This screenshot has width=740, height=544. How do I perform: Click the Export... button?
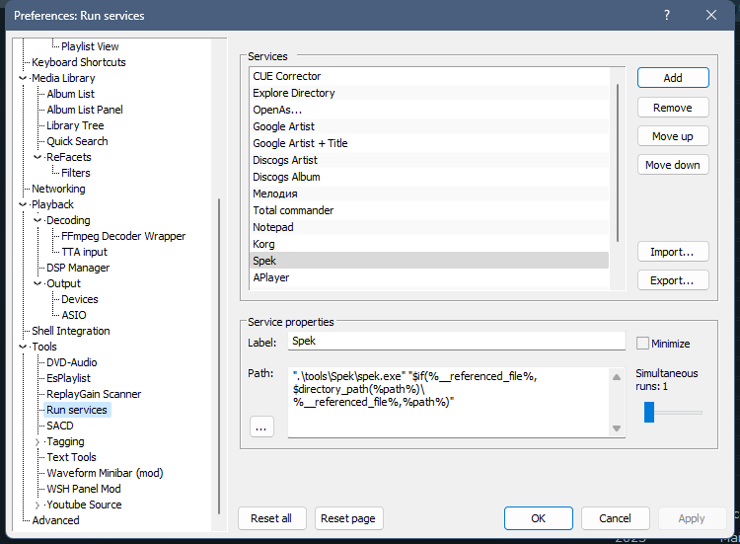[x=673, y=280]
